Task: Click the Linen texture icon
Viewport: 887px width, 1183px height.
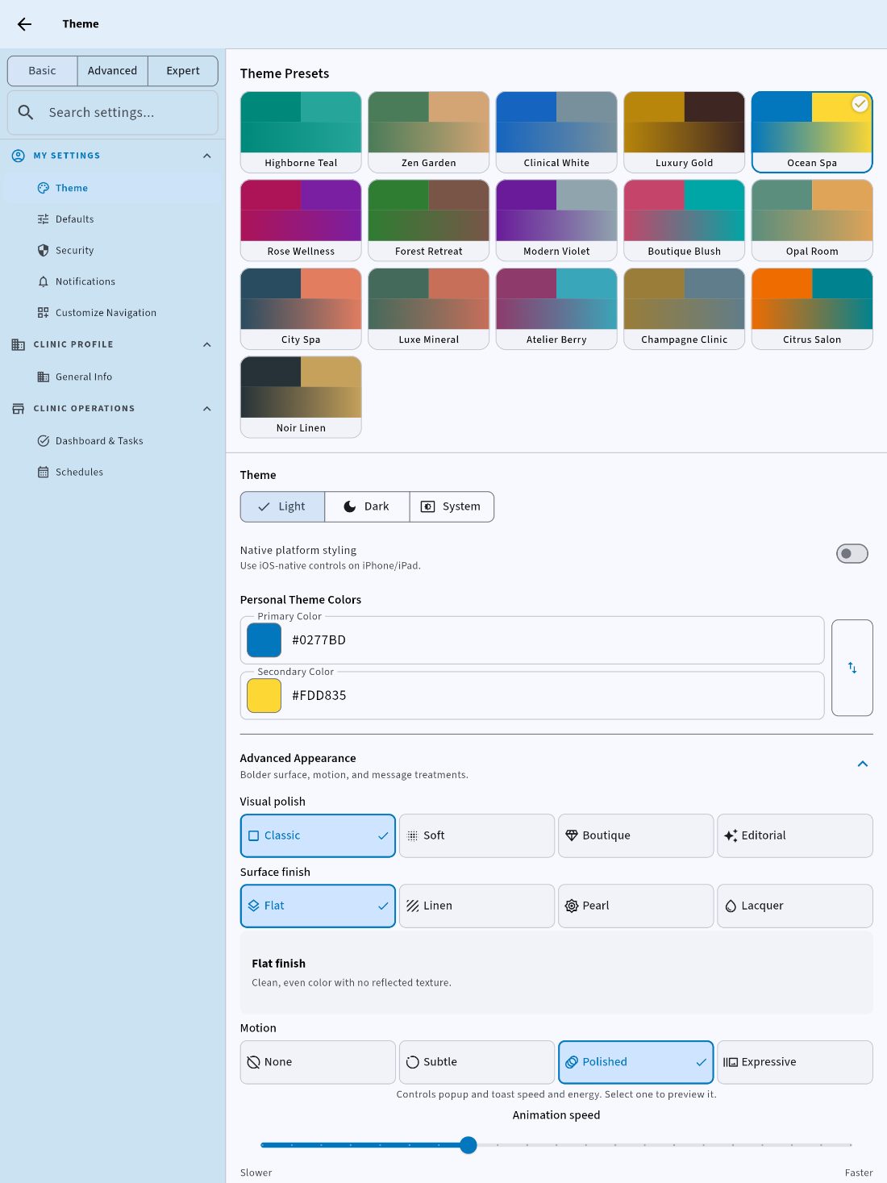Action: click(x=413, y=906)
